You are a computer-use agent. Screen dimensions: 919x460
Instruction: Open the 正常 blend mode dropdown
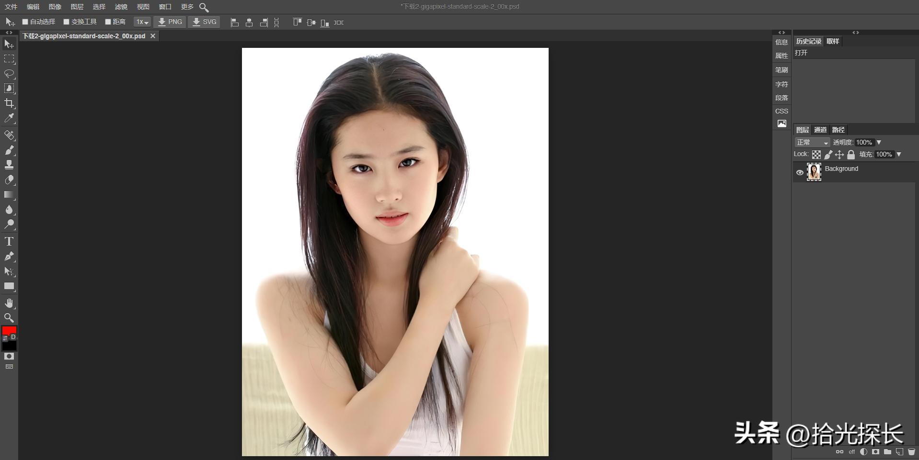tap(812, 143)
